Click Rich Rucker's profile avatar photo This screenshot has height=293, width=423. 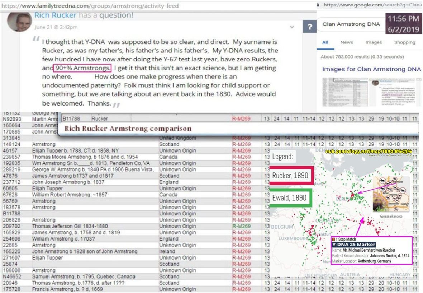click(x=18, y=21)
